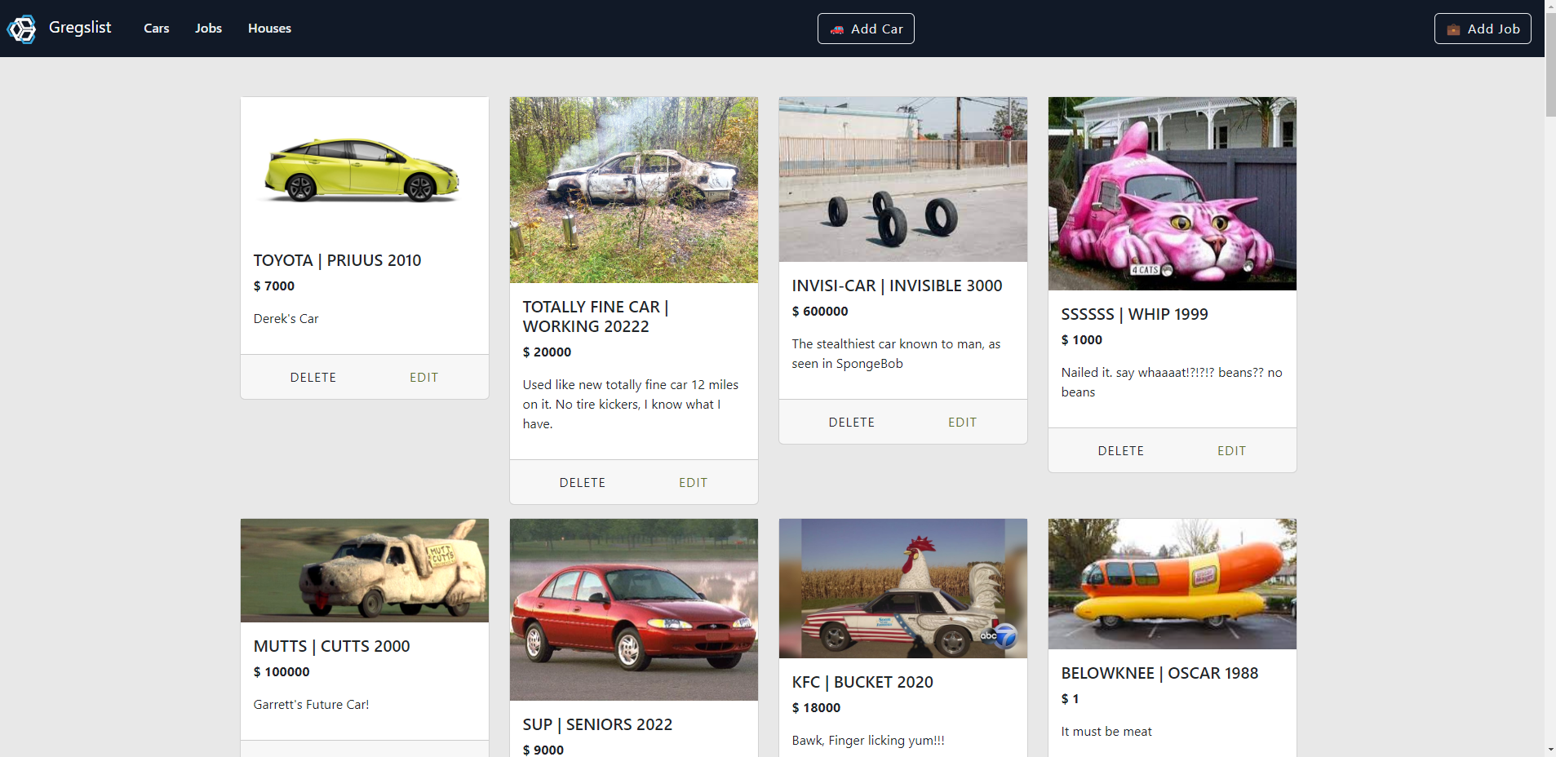Open the Oscar Wienermobile photo

click(1173, 584)
